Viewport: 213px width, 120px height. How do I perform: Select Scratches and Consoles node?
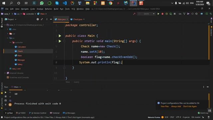(x=19, y=77)
